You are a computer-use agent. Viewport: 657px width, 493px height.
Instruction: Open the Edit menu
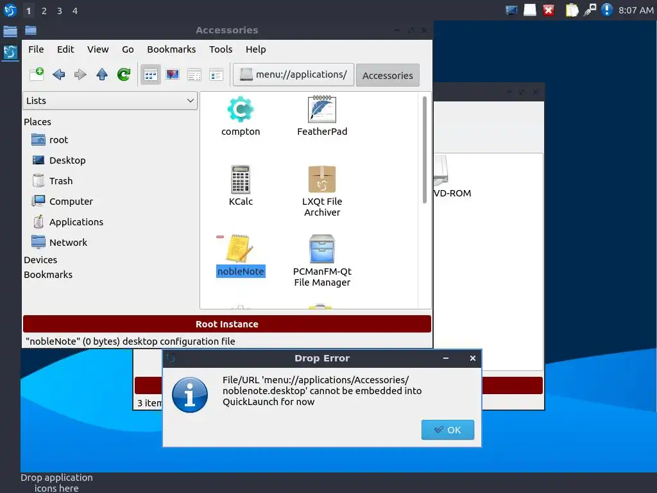[x=65, y=49]
